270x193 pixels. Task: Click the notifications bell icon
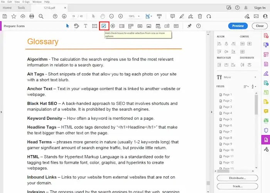click(246, 8)
